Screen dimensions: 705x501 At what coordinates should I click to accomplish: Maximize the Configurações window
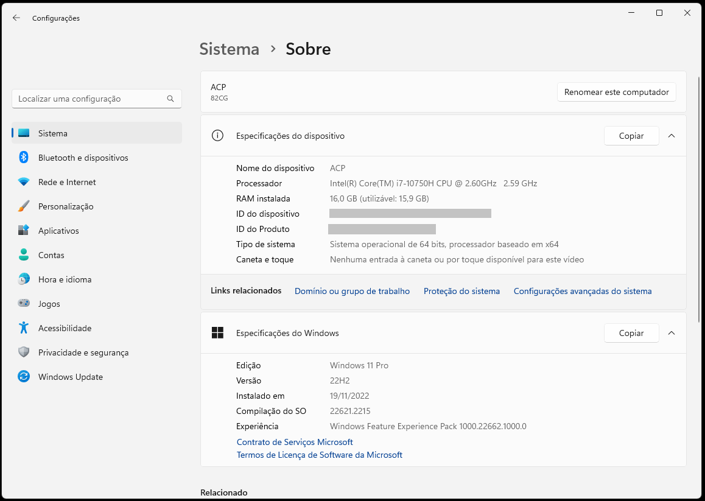659,13
